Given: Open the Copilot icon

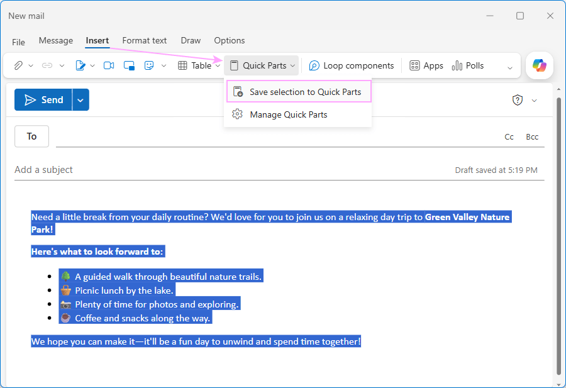Looking at the screenshot, I should (x=540, y=65).
